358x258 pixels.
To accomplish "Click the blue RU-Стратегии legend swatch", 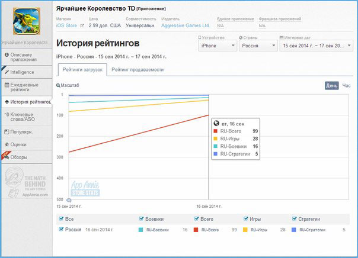I will click(x=294, y=230).
